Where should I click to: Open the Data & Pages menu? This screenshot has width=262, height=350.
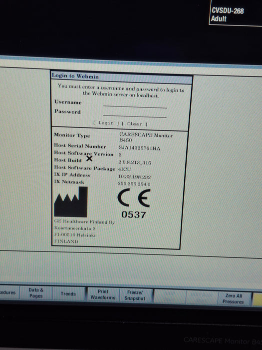click(36, 293)
